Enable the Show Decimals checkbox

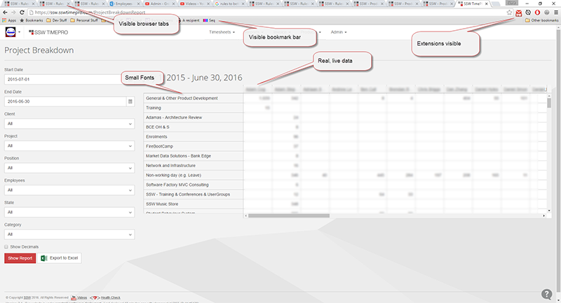[7, 247]
